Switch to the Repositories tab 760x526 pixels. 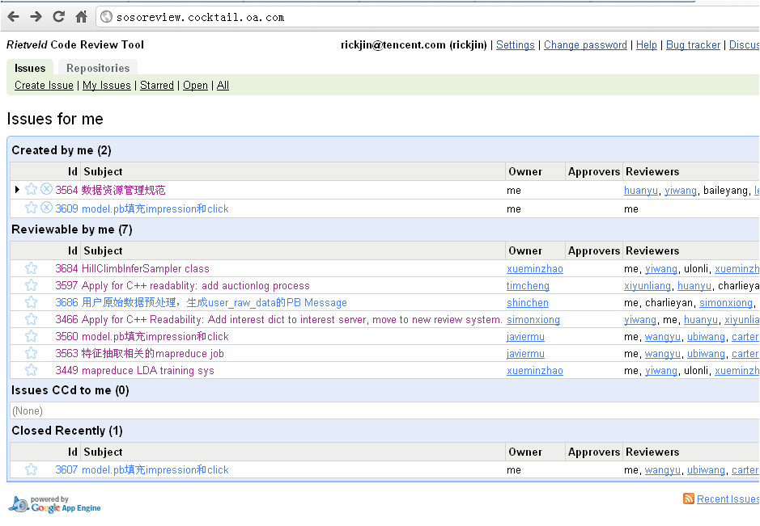point(98,68)
